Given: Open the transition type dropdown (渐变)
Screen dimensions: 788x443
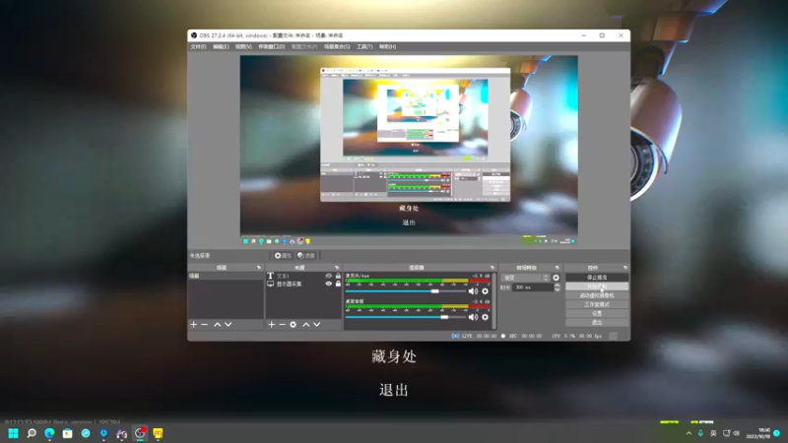Looking at the screenshot, I should (525, 278).
